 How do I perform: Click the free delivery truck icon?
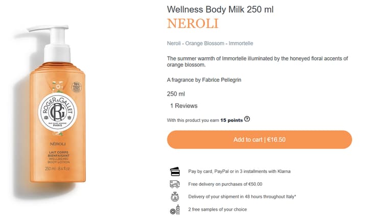pyautogui.click(x=175, y=184)
